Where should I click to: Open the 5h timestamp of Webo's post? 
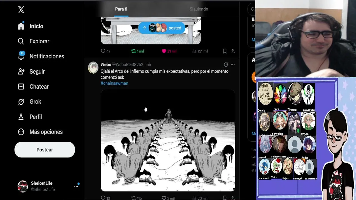149,64
